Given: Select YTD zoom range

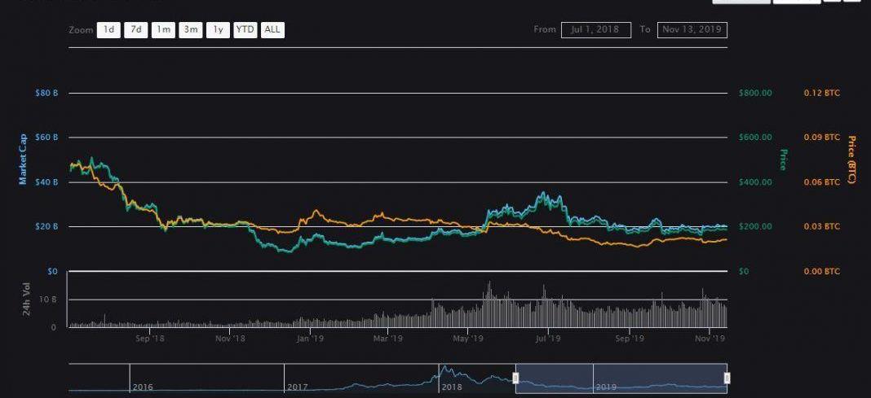Looking at the screenshot, I should pyautogui.click(x=245, y=29).
